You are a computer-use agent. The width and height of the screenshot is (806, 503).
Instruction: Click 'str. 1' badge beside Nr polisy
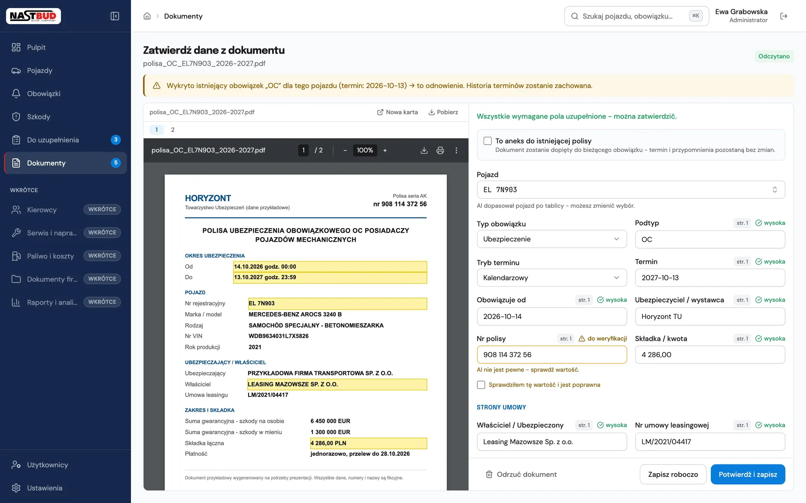pos(566,339)
